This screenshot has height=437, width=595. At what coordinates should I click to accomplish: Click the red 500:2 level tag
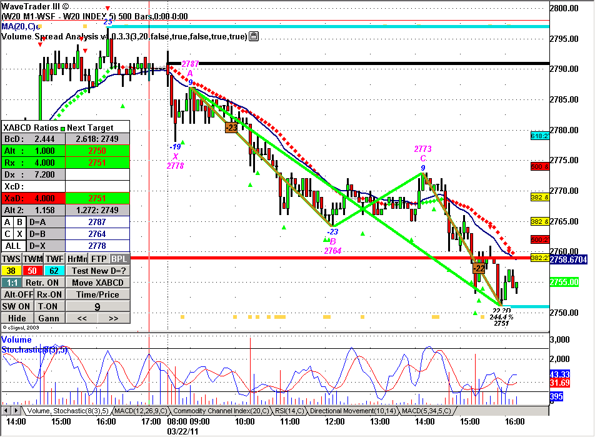(539, 239)
